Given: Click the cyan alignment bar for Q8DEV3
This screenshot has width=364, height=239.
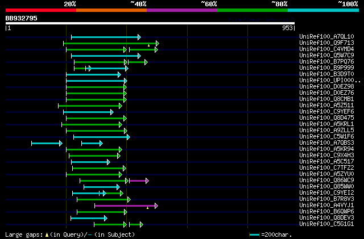Looking at the screenshot, I should point(89,218).
